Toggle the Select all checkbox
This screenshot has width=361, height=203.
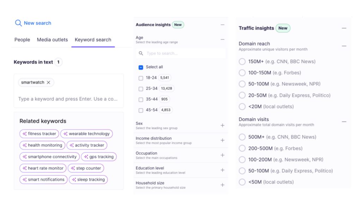141,67
